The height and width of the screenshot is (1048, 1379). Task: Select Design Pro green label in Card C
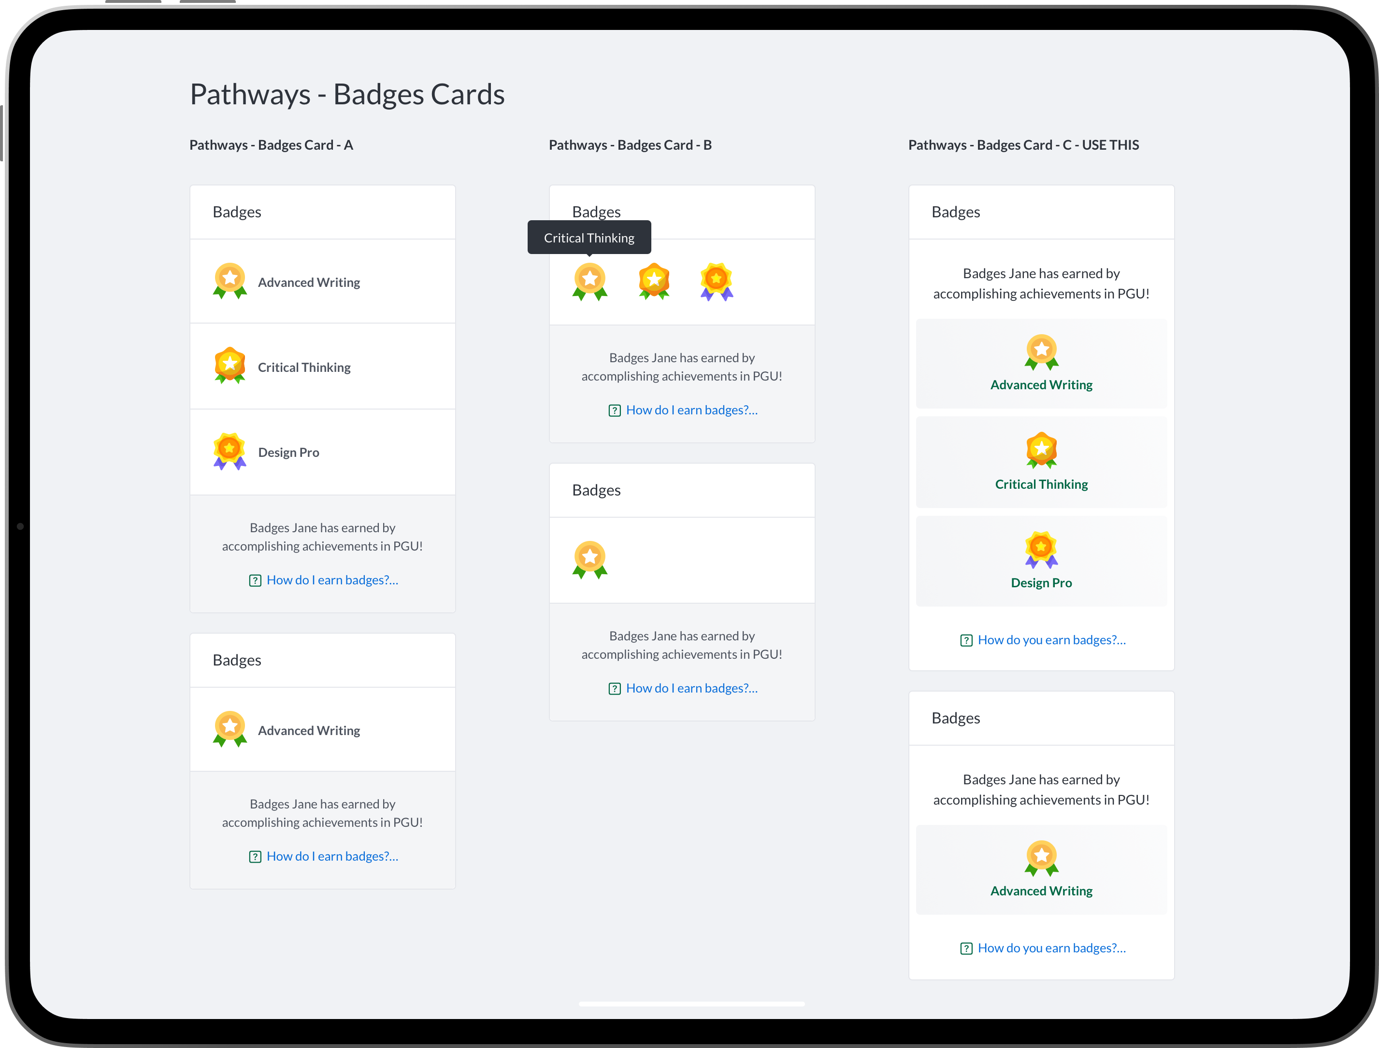point(1041,582)
